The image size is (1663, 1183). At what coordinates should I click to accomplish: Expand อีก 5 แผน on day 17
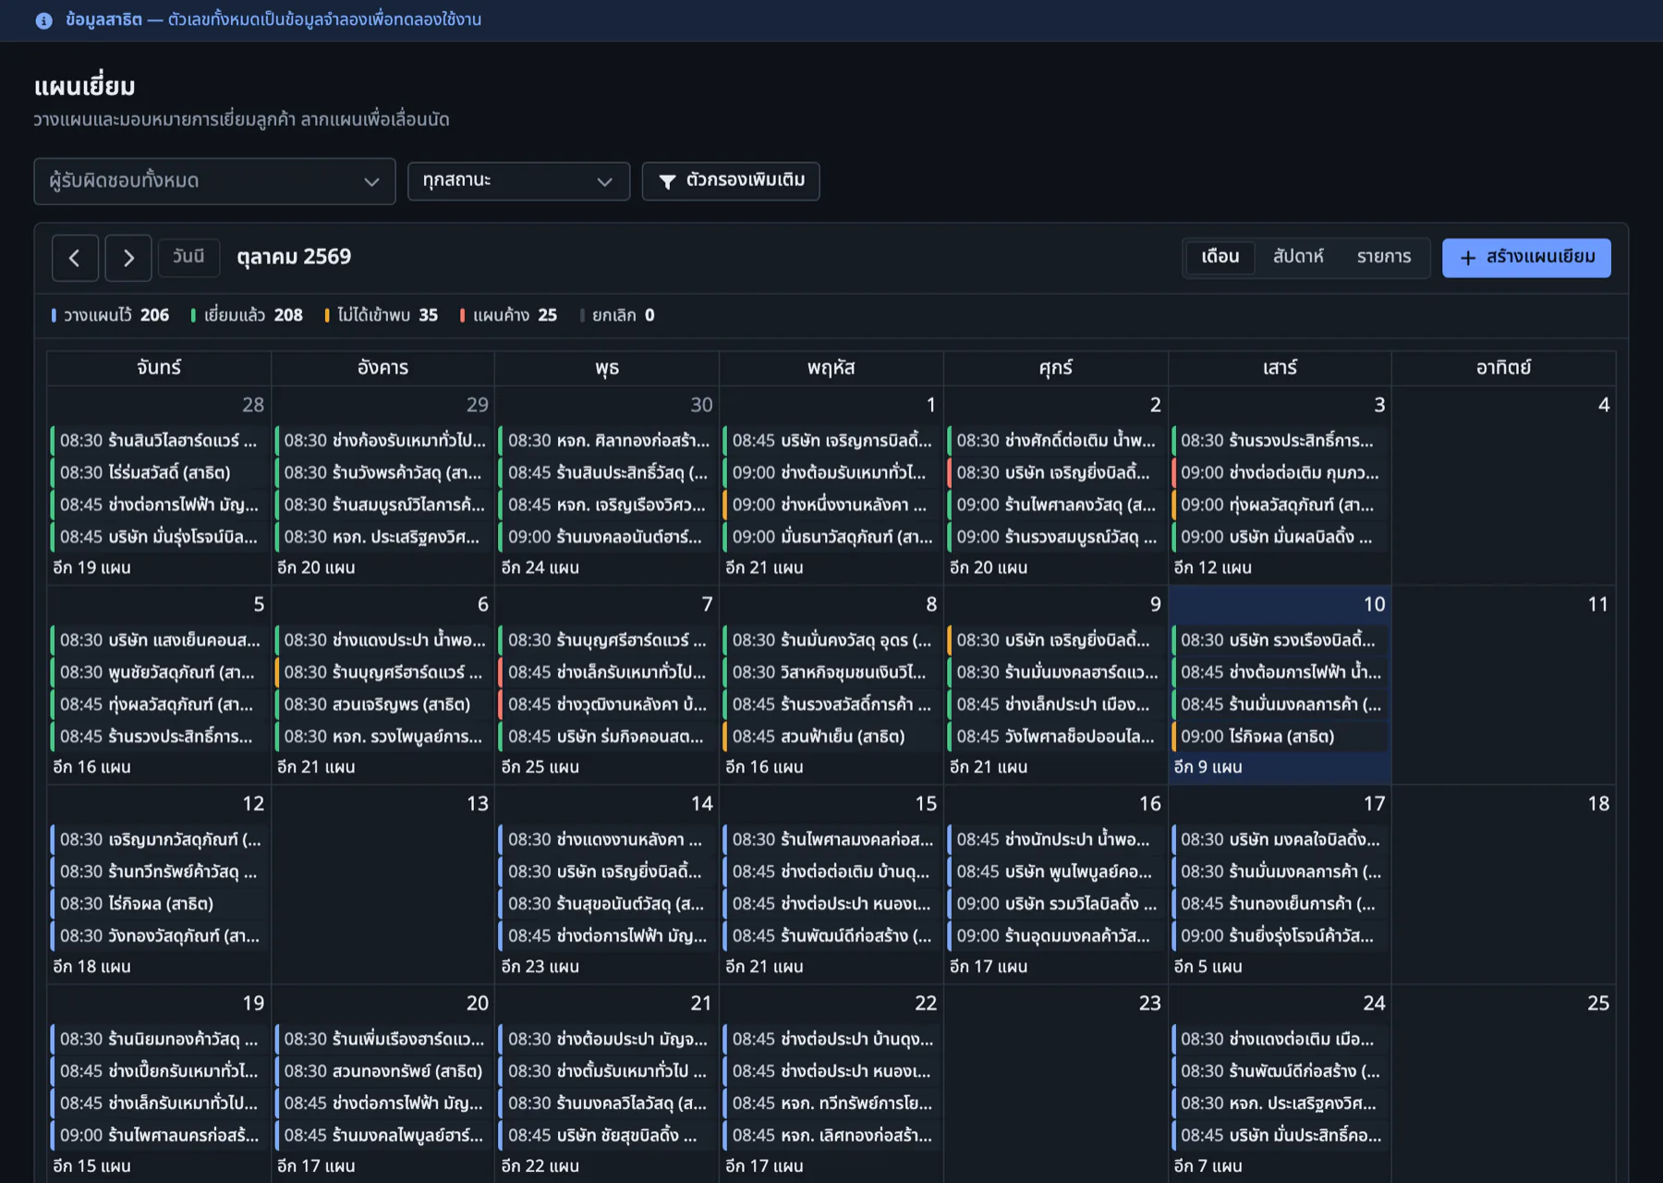point(1208,967)
